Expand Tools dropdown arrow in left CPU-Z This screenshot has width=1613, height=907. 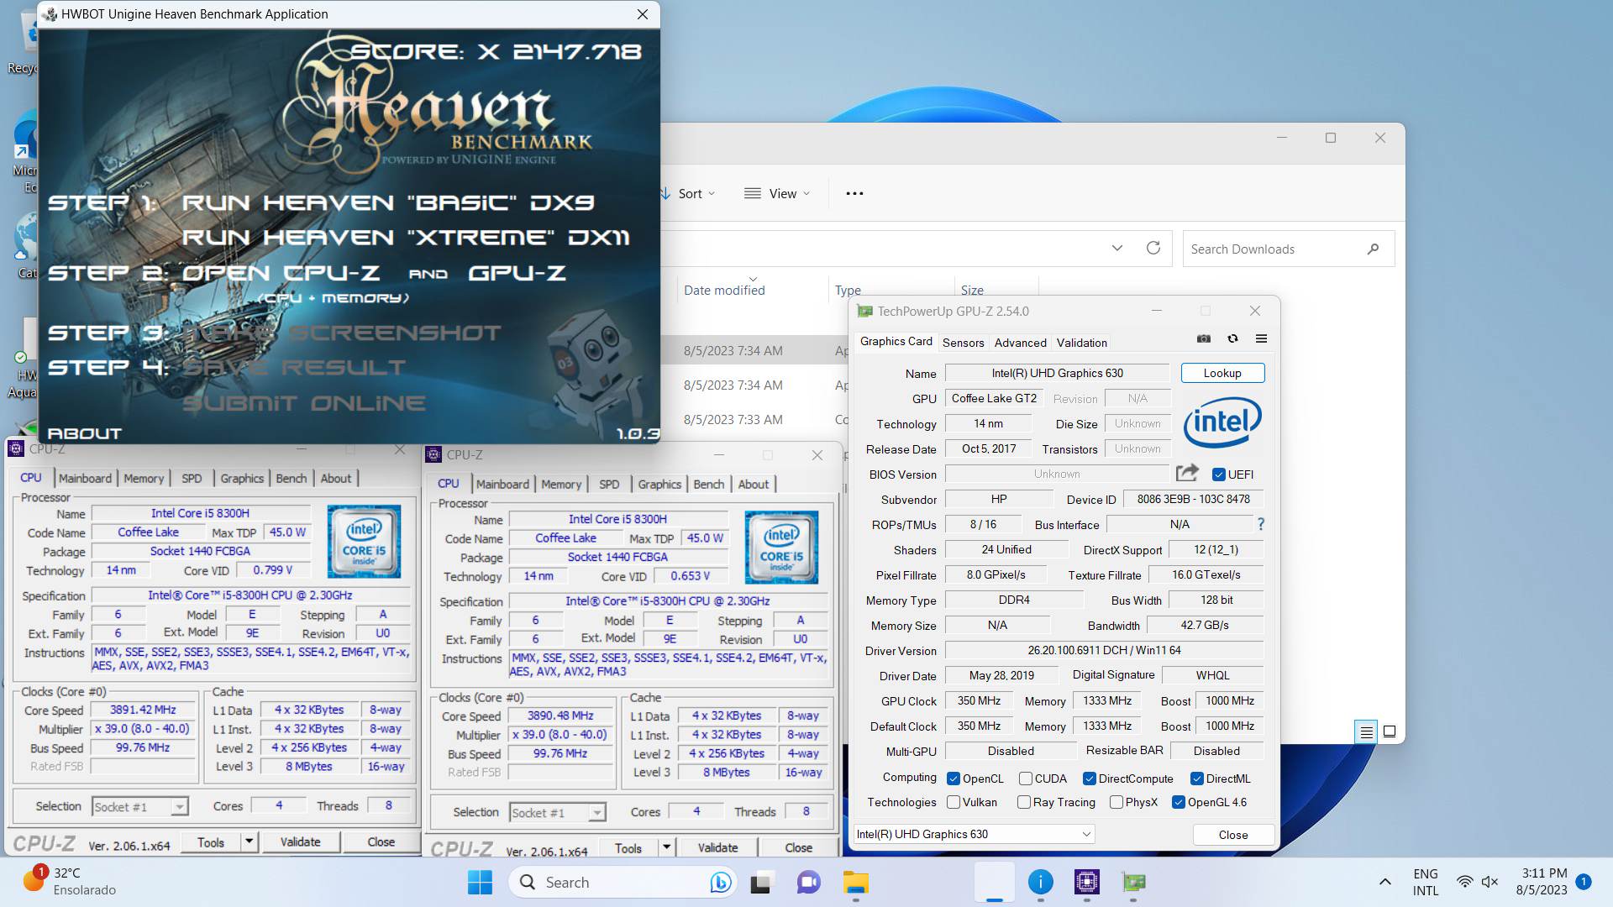tap(249, 841)
